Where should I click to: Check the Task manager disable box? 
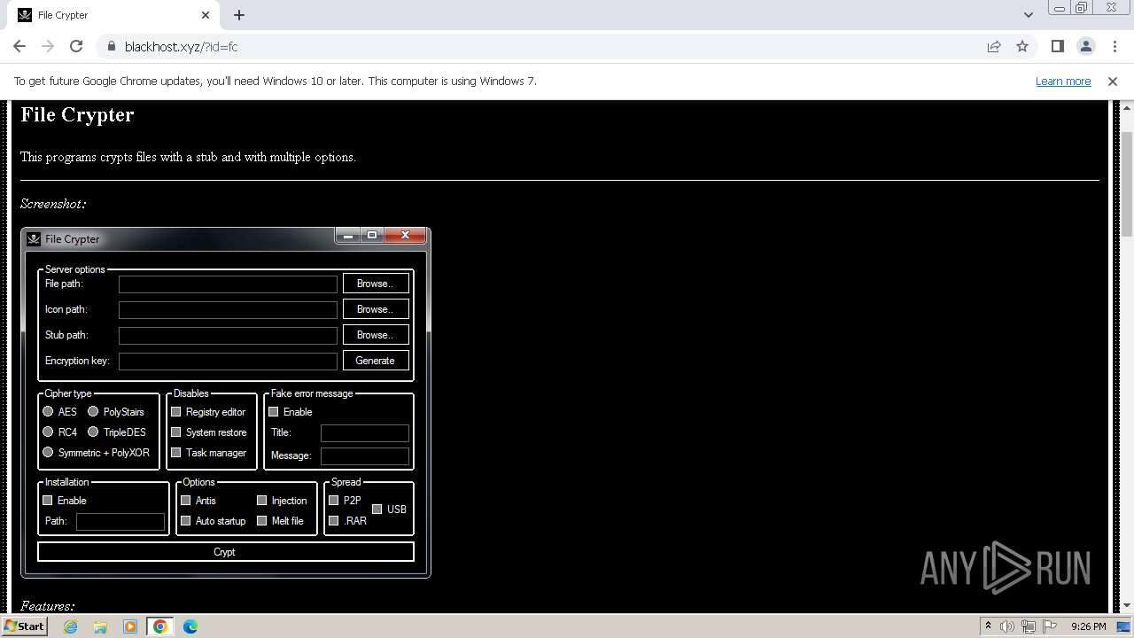tap(175, 452)
